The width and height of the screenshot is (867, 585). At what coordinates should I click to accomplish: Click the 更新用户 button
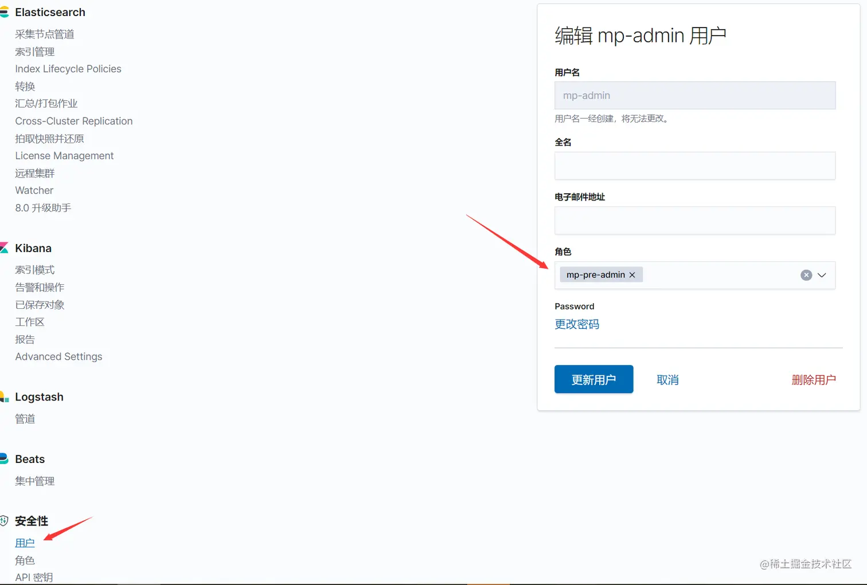(594, 379)
